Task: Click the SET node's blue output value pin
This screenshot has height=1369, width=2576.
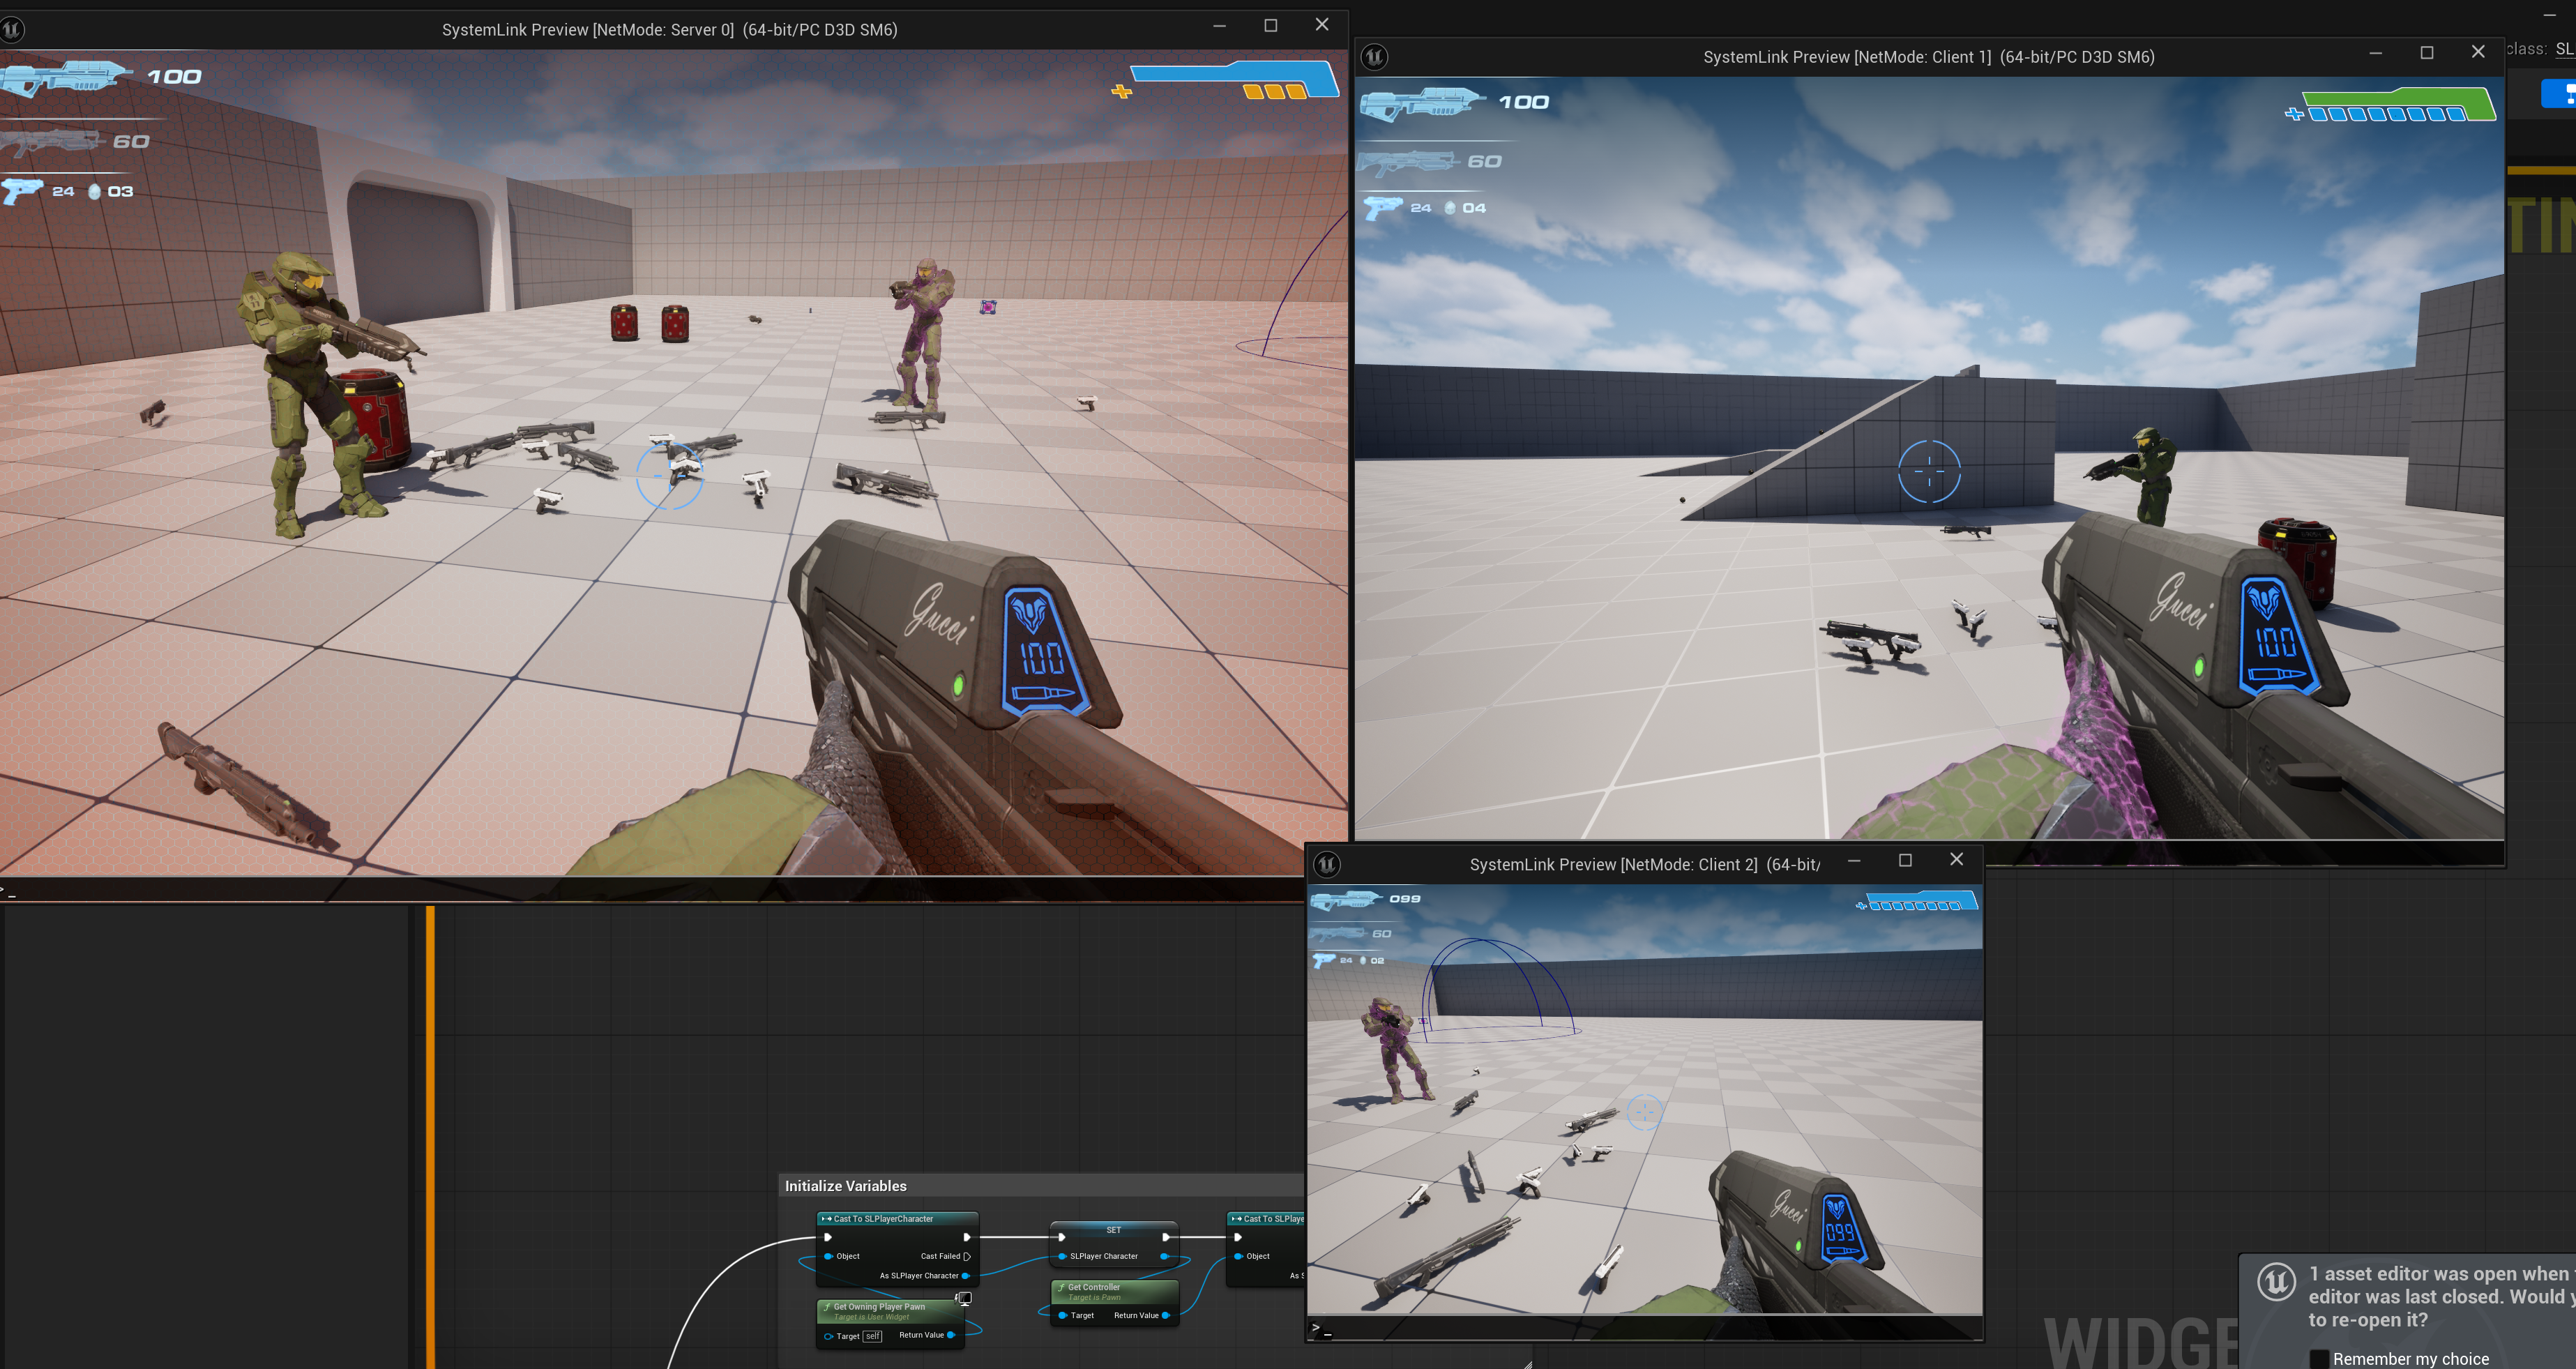Action: pyautogui.click(x=1164, y=1256)
